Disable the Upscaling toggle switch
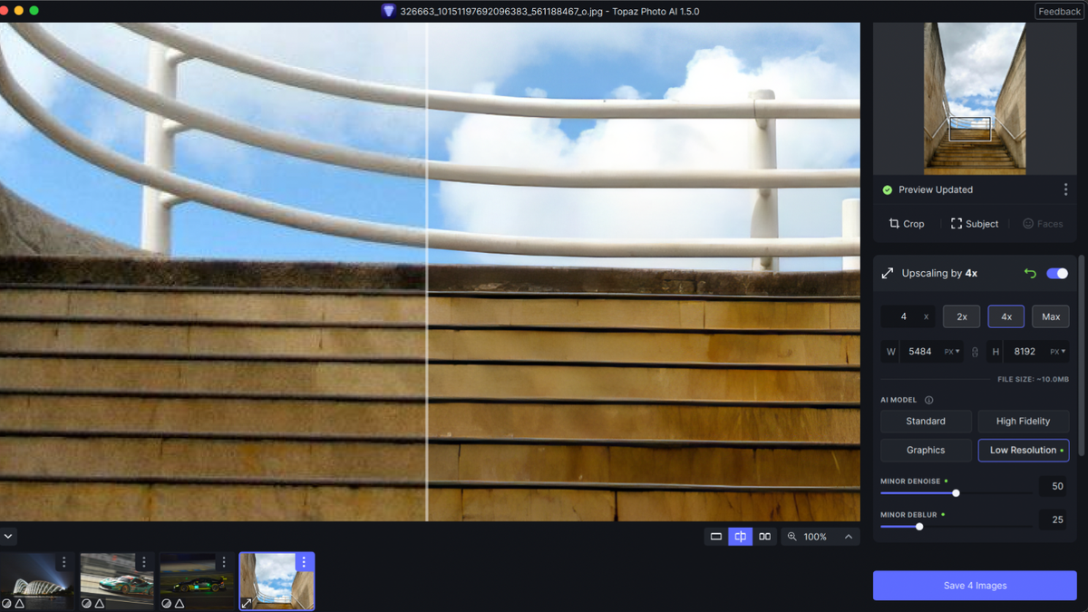This screenshot has width=1088, height=612. click(1057, 272)
